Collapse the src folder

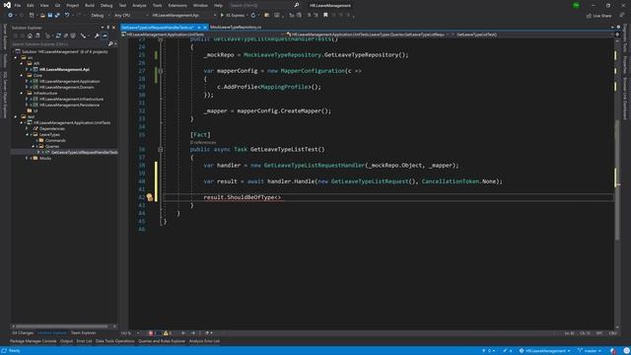point(16,57)
